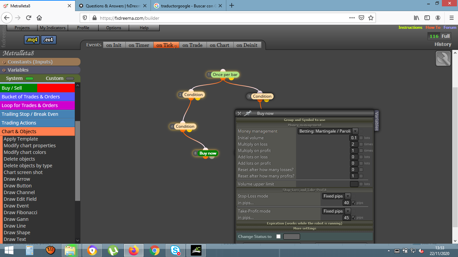Expand the Trading Actions category

pos(37,123)
